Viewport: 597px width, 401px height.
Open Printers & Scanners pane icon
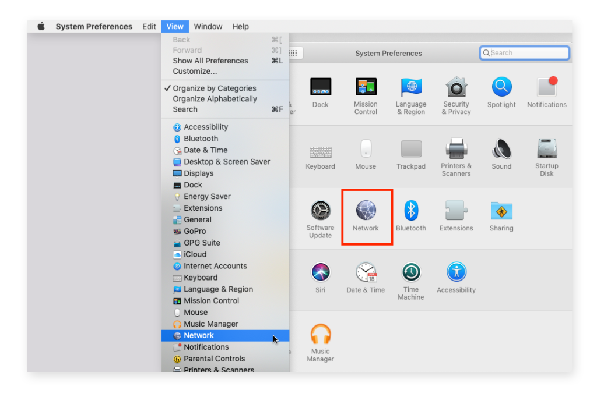coord(456,148)
